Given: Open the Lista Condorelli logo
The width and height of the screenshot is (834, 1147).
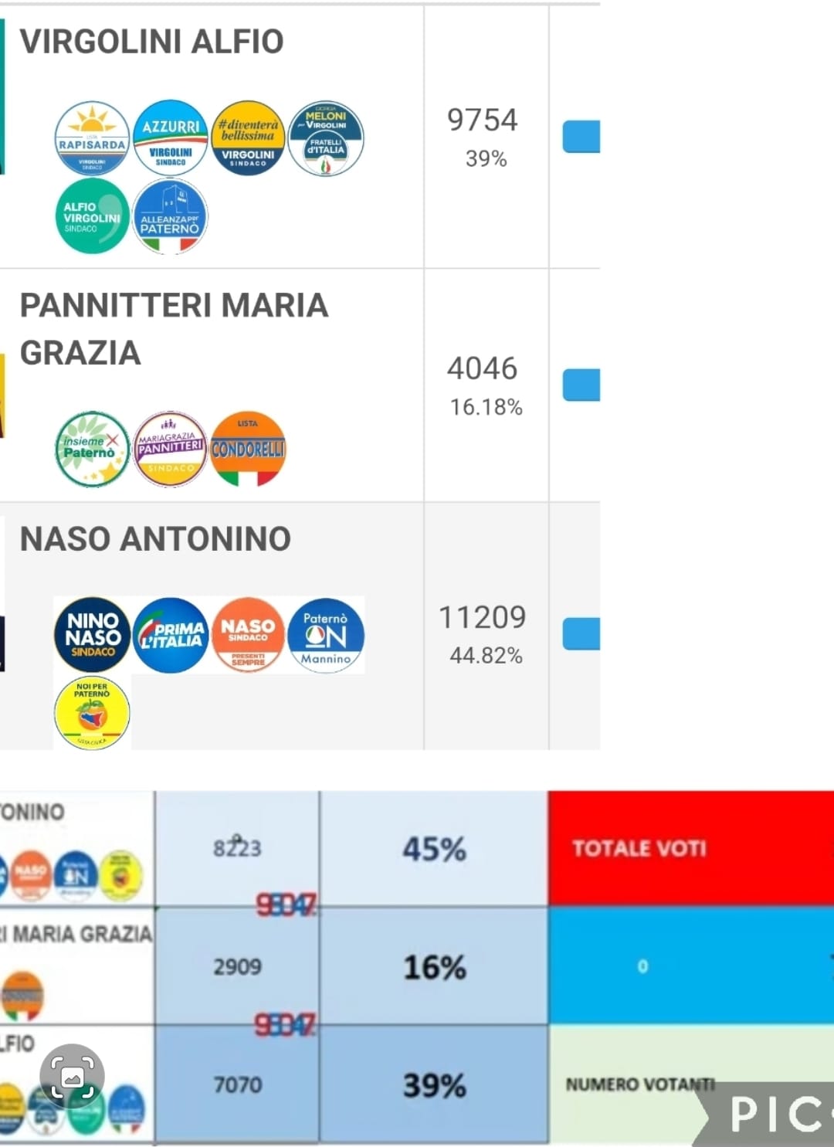Looking at the screenshot, I should [x=248, y=449].
